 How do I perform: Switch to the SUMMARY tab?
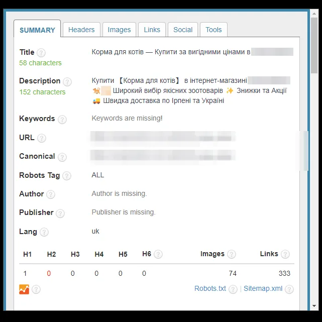37,29
